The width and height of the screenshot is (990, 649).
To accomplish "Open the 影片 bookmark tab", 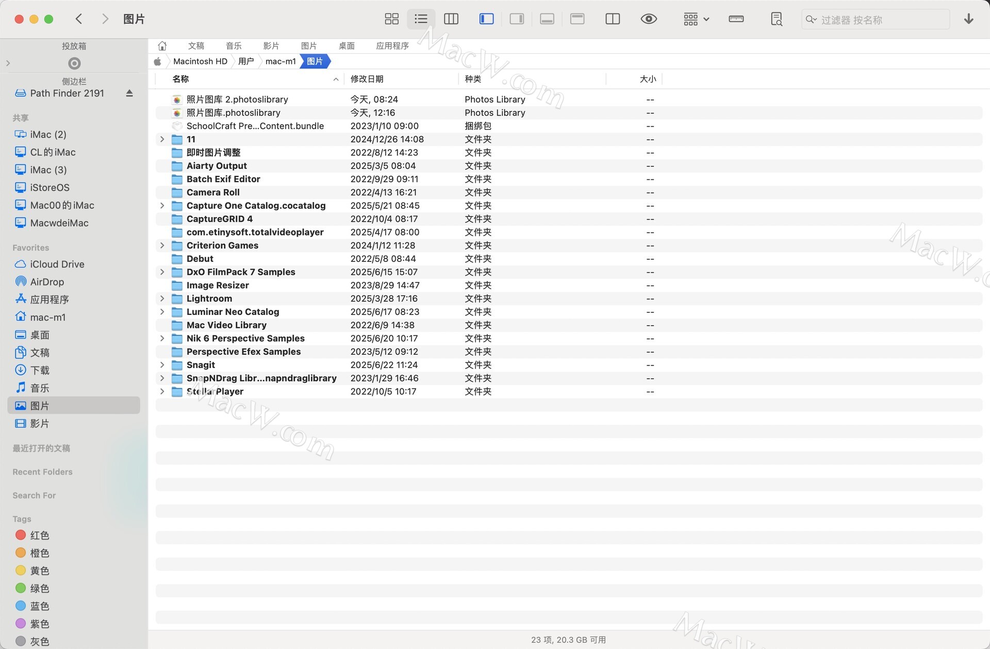I will pyautogui.click(x=271, y=46).
